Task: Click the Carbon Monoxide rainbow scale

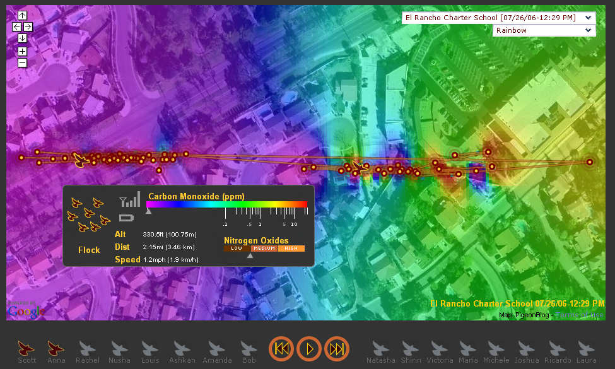Action: [x=227, y=204]
